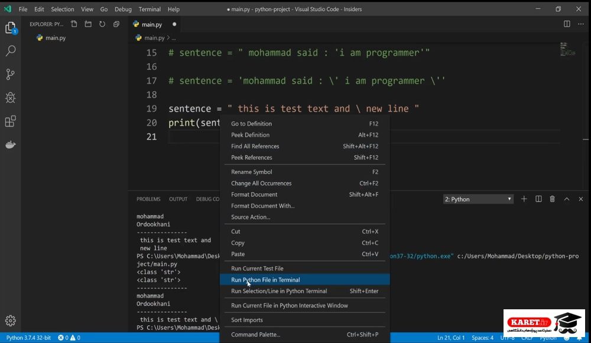Open the Debug menu
The width and height of the screenshot is (591, 343).
[124, 9]
